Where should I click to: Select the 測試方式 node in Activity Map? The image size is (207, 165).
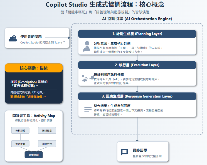(47, 144)
